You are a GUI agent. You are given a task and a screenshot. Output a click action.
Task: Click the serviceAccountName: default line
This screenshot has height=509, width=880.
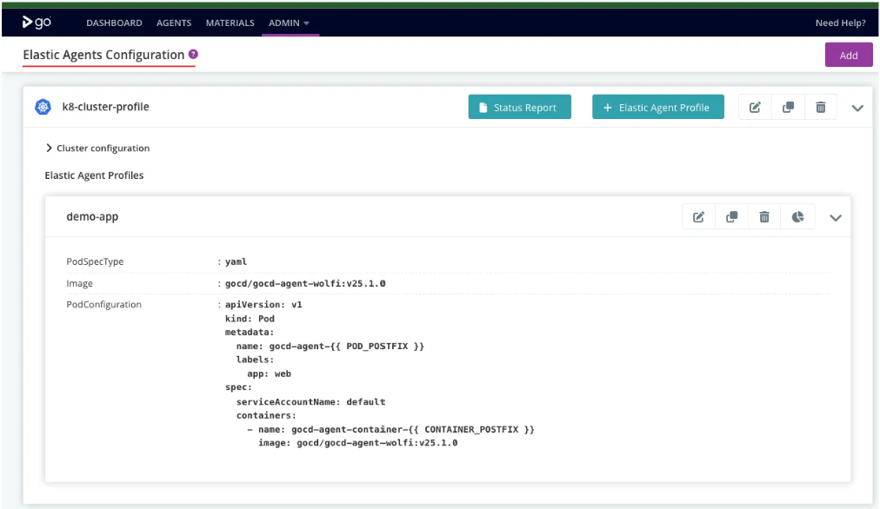pyautogui.click(x=311, y=402)
